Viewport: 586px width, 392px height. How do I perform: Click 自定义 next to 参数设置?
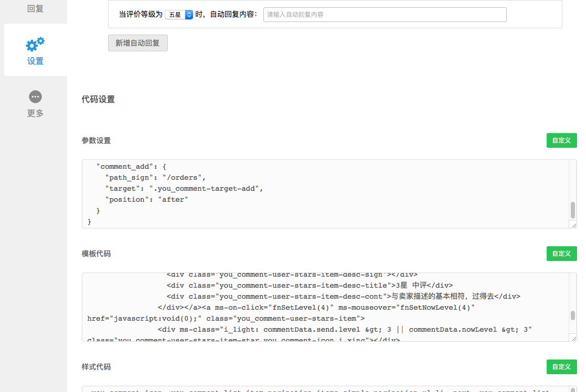coord(561,140)
